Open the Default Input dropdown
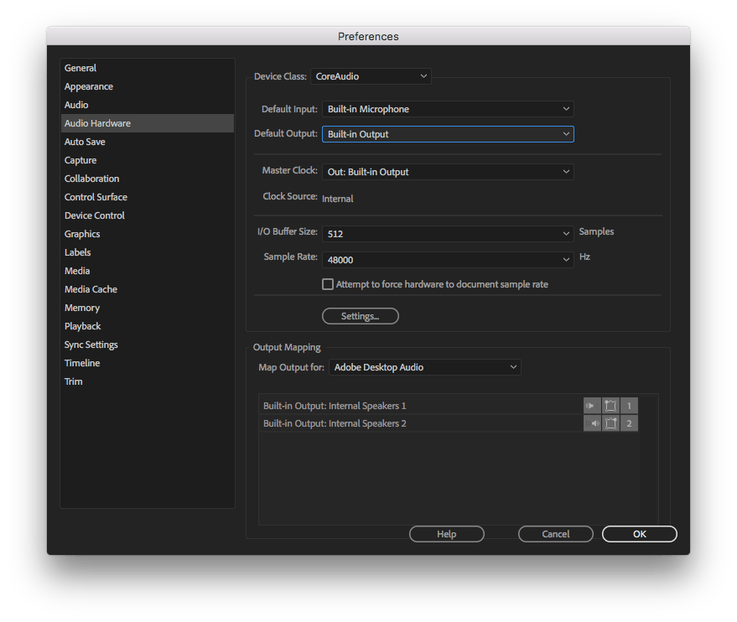This screenshot has width=737, height=622. point(448,109)
